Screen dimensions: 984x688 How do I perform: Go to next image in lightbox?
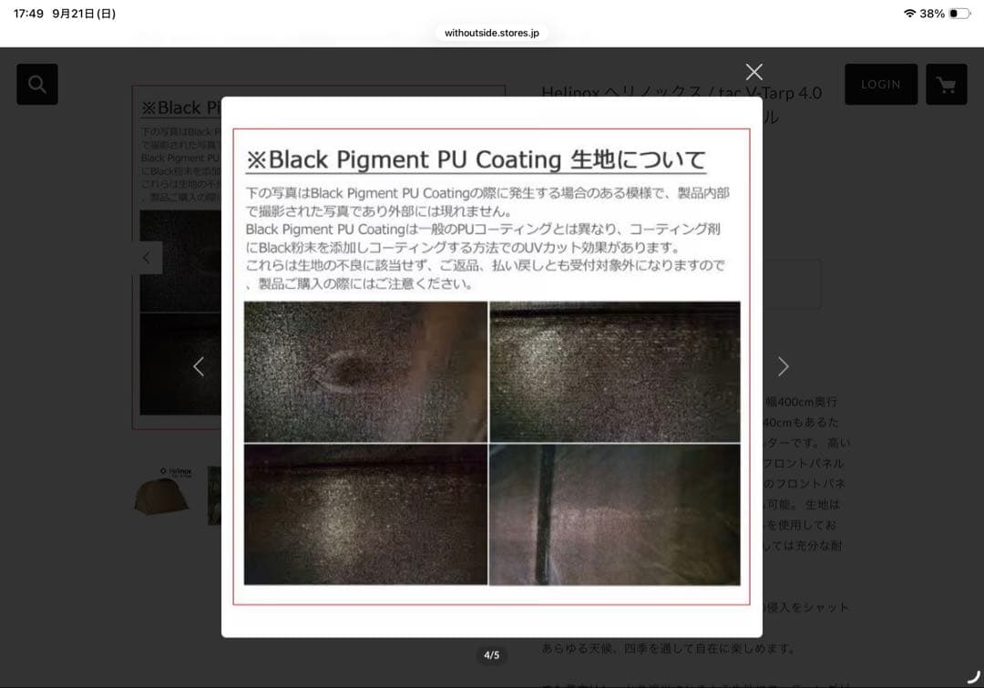coord(783,366)
